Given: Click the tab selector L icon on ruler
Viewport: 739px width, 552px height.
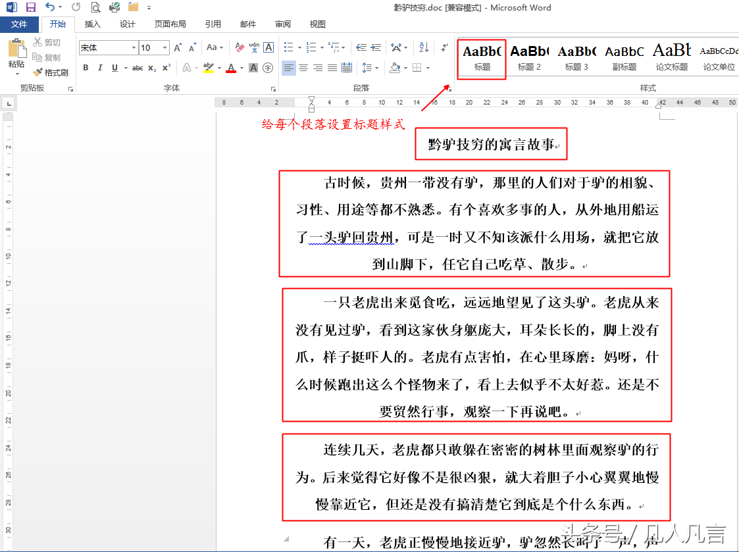Looking at the screenshot, I should tap(9, 103).
